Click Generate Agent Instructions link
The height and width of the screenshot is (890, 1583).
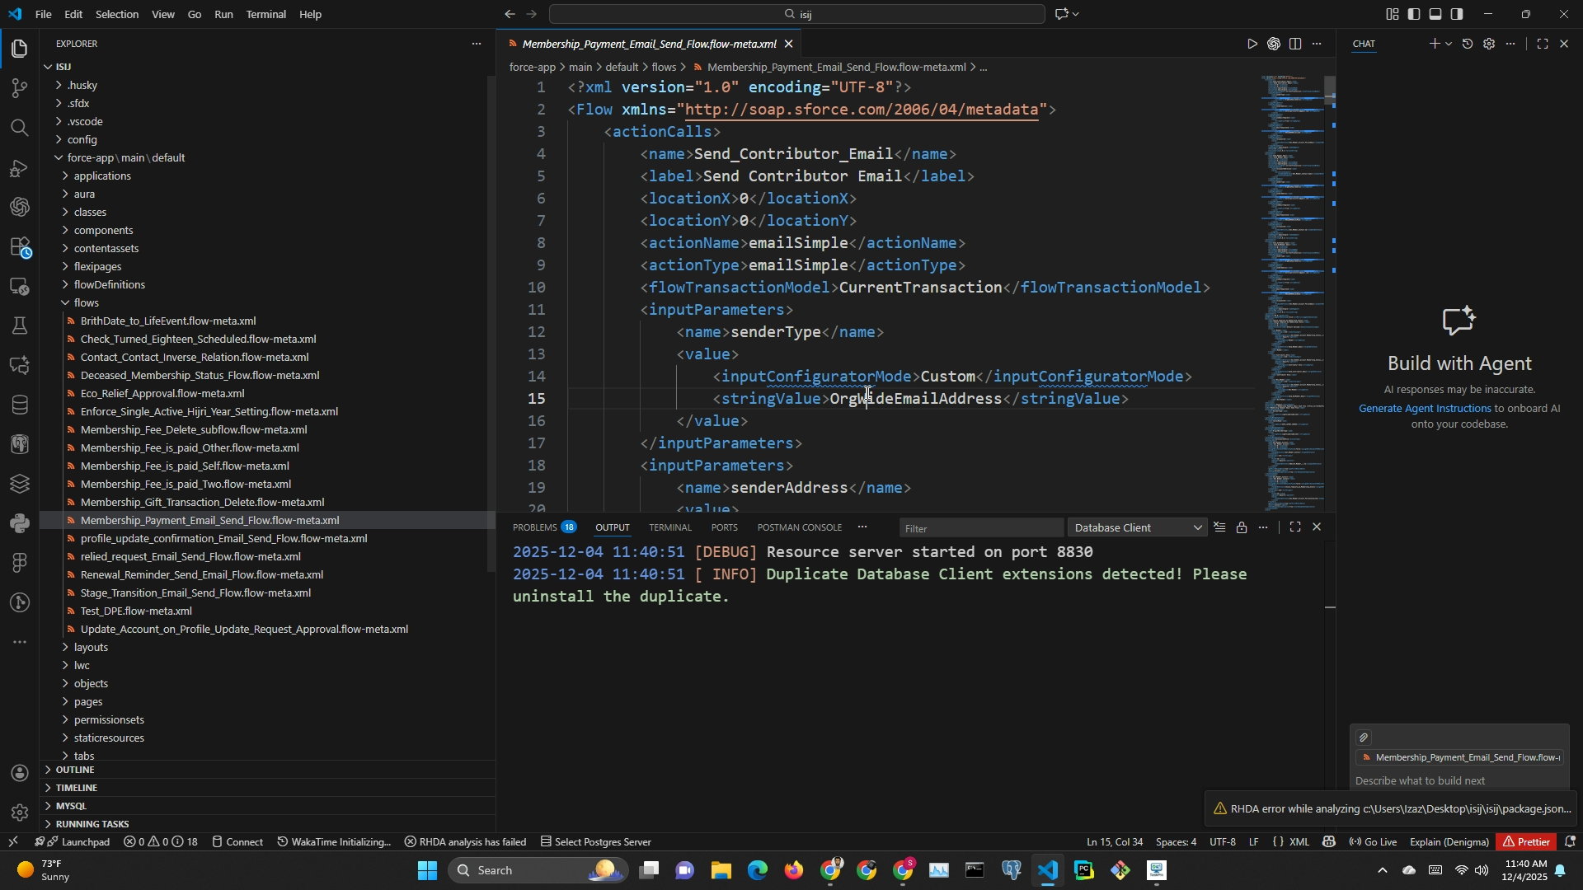pyautogui.click(x=1425, y=409)
